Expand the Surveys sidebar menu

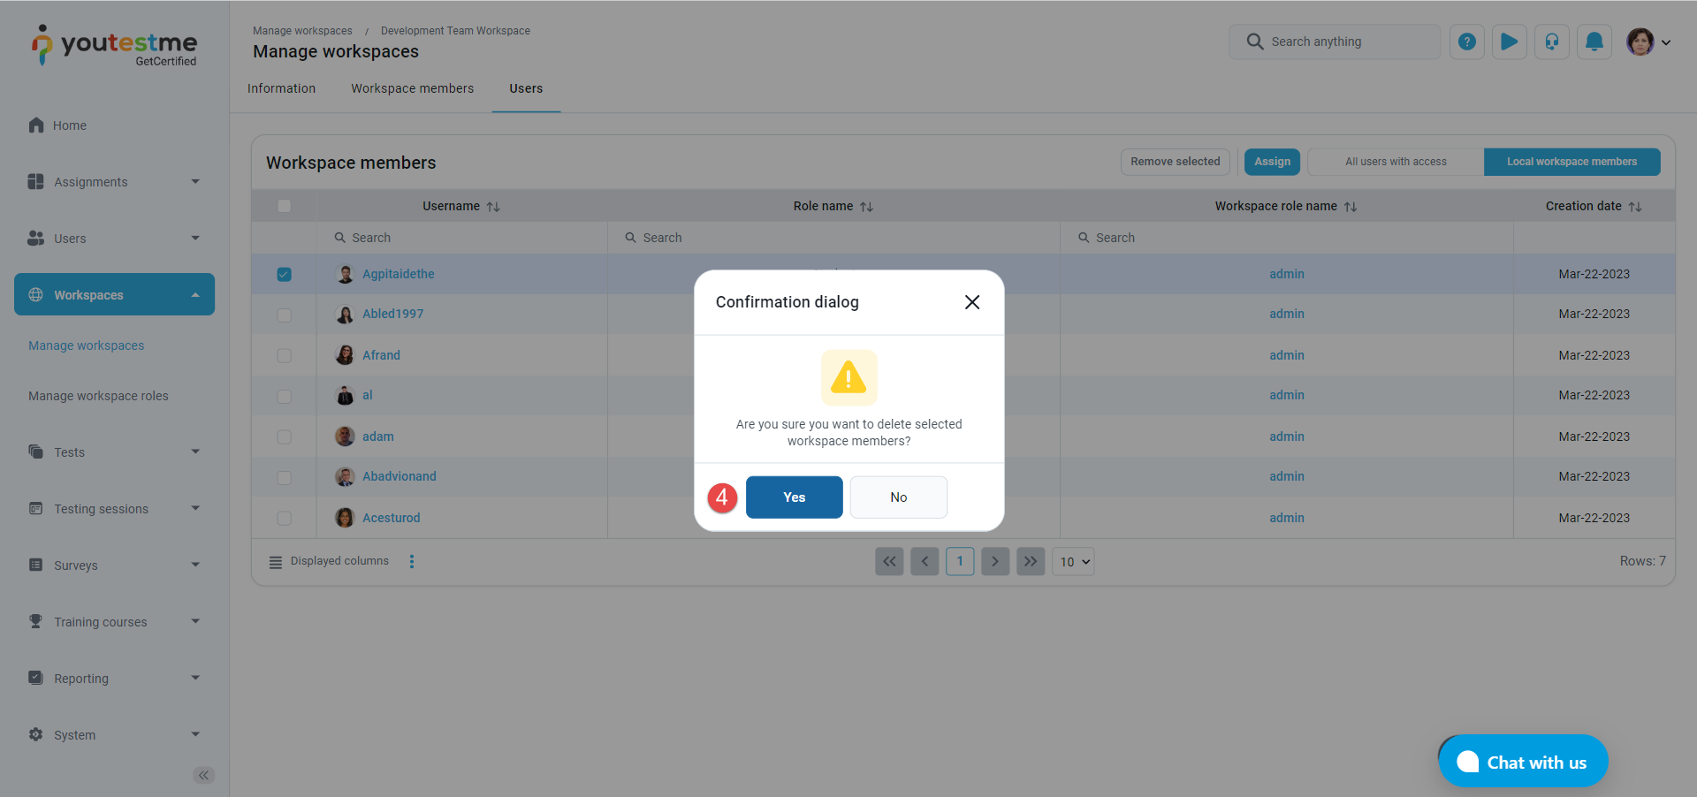[x=114, y=565]
